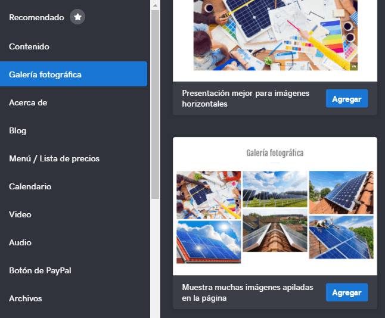Add the stacked images gallery layout
Viewport: 385px width, 318px height.
[x=347, y=292]
